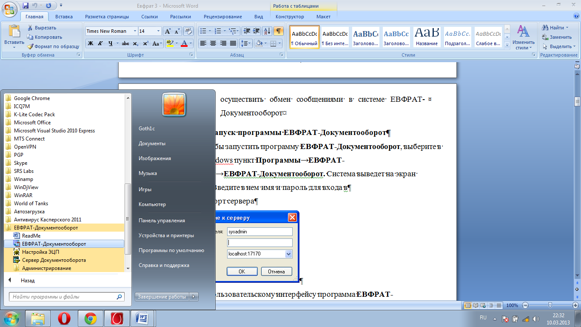Open the change case Aa dropdown
Image resolution: width=581 pixels, height=327 pixels.
tap(157, 43)
